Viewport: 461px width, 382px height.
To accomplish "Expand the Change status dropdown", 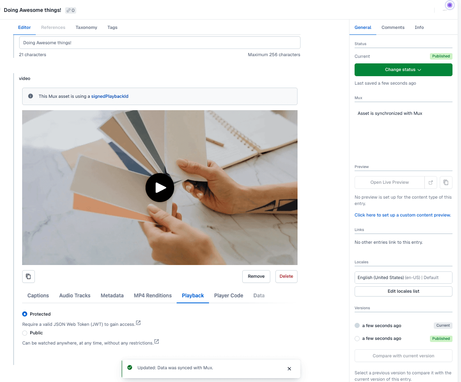I will (403, 70).
